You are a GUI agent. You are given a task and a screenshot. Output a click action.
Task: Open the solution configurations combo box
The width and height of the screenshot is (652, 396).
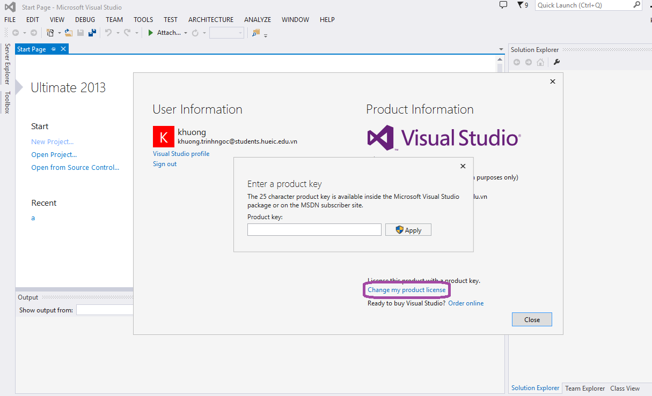coord(226,33)
